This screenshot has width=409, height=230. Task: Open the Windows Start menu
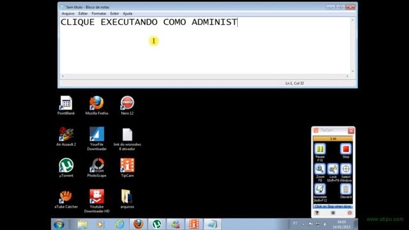(x=59, y=224)
